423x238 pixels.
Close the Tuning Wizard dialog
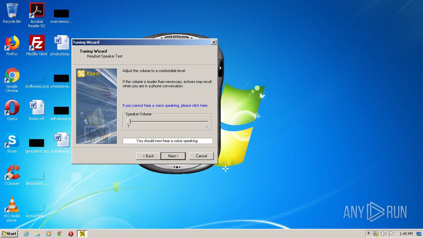(x=214, y=42)
